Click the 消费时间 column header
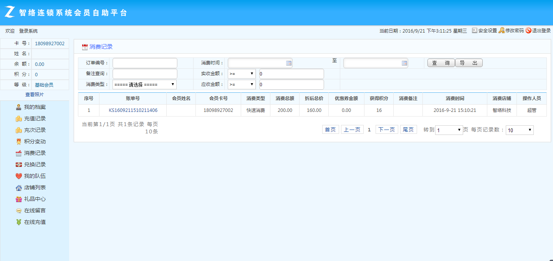553x261 pixels. pyautogui.click(x=455, y=98)
